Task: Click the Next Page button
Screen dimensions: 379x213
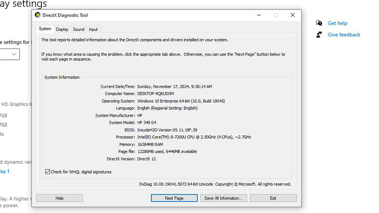Action: click(x=174, y=198)
